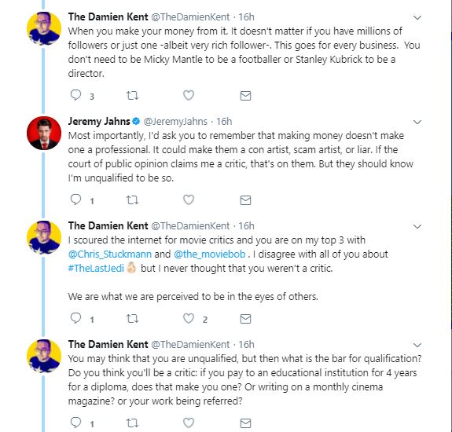Open more options for first Damien Kent tweet
This screenshot has height=432, width=452.
(417, 17)
